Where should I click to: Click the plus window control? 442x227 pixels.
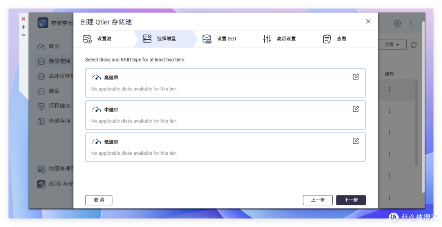pyautogui.click(x=23, y=27)
